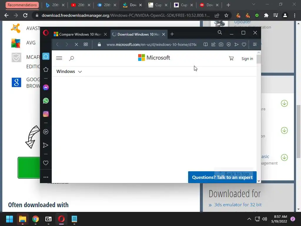
Task: Click Opera ad blocker shield icon
Action: point(229,44)
